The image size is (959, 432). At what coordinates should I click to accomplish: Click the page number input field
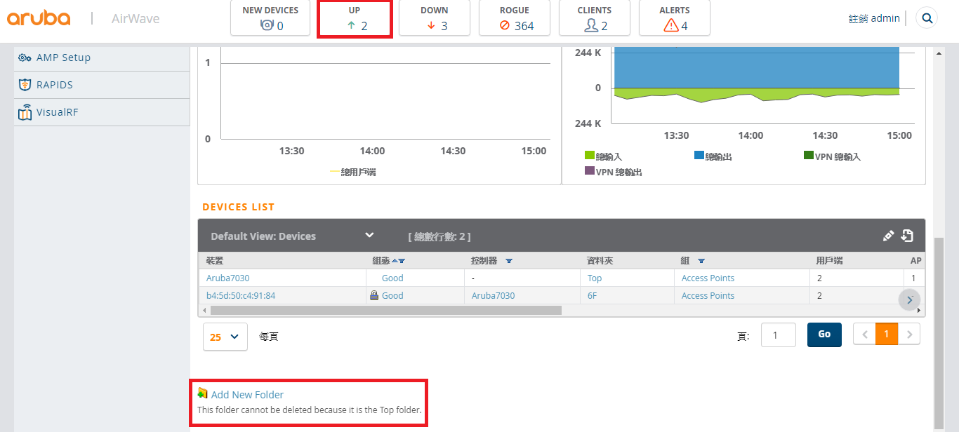[779, 335]
